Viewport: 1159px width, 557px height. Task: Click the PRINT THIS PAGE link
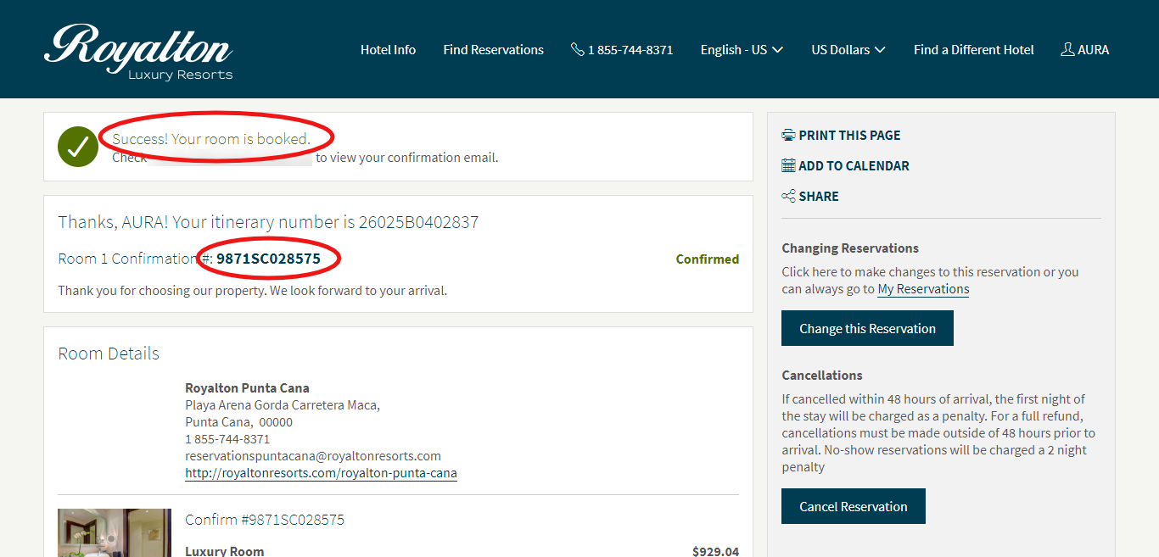tap(841, 135)
